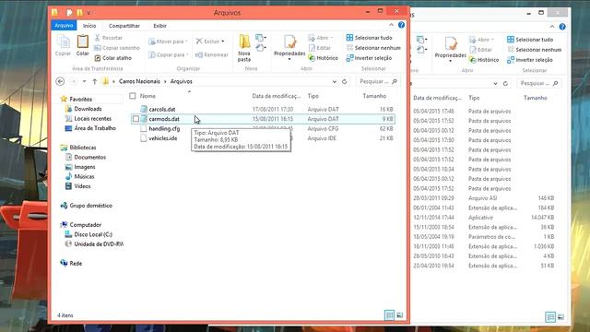Open Locais recentes in navigation pane
This screenshot has height=332, width=590.
92,119
